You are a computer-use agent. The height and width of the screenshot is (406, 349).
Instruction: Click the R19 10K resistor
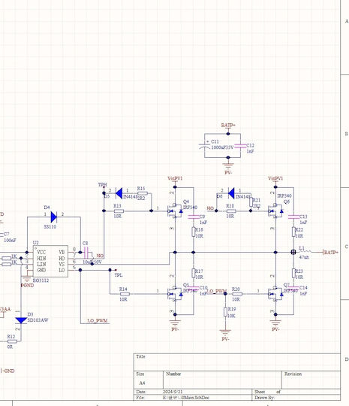(x=225, y=312)
